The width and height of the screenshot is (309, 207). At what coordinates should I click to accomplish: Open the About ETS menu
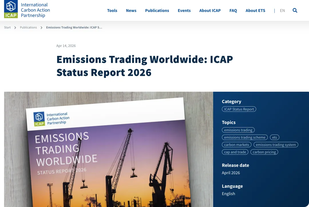pos(255,11)
